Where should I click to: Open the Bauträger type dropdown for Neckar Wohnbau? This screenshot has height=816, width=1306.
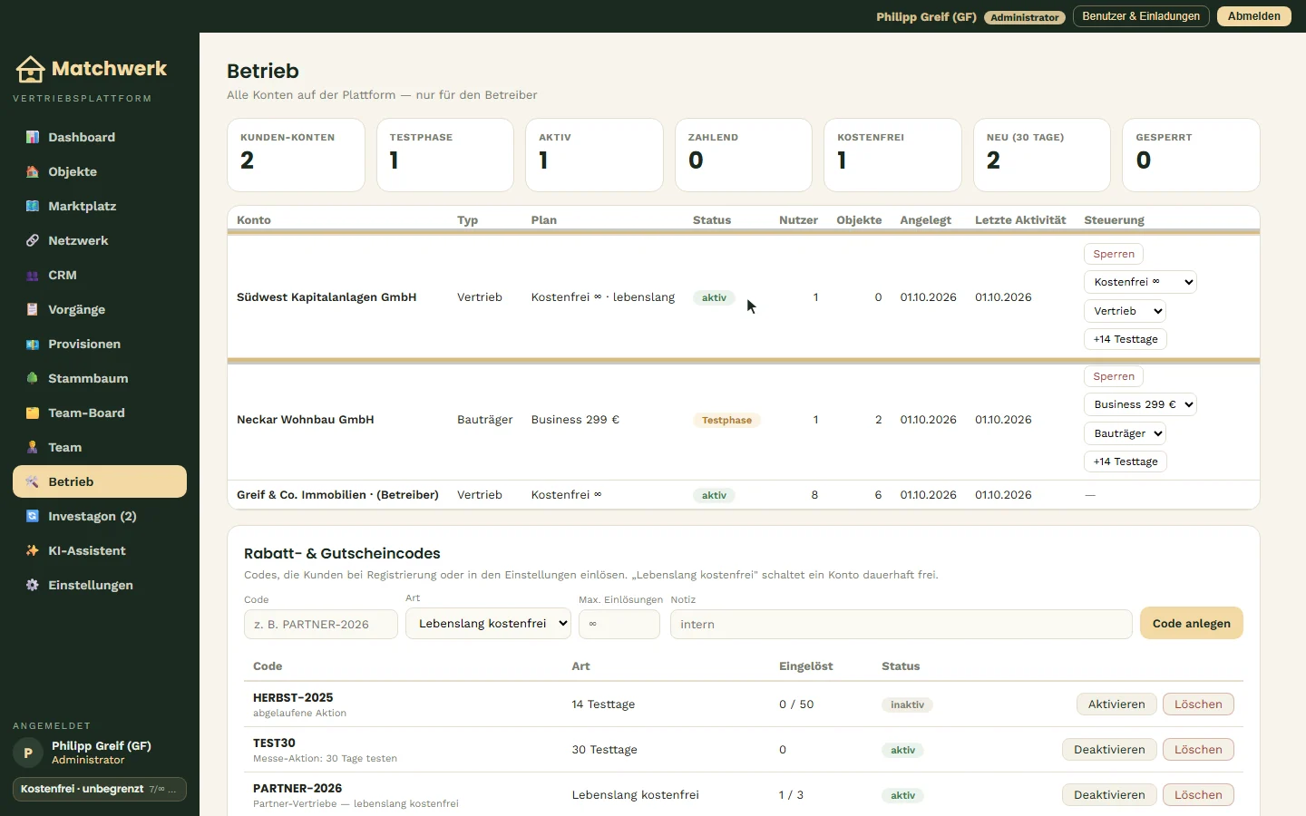pos(1125,433)
